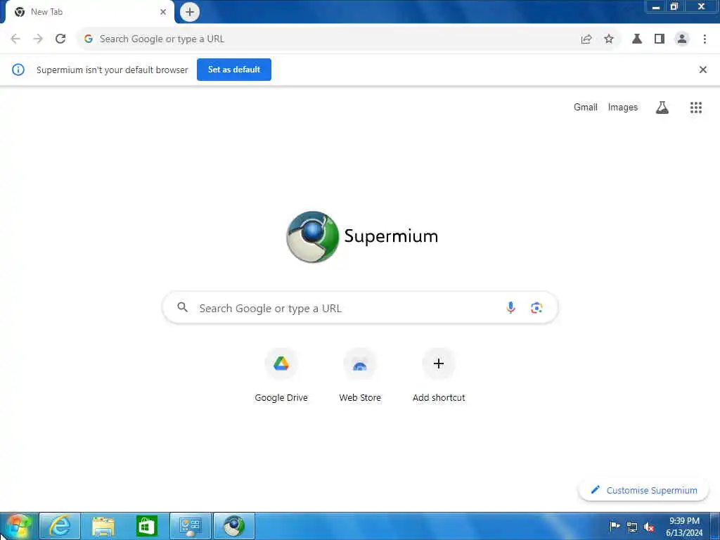Click the share page icon in address bar
Screen dimensions: 720x540
point(586,39)
